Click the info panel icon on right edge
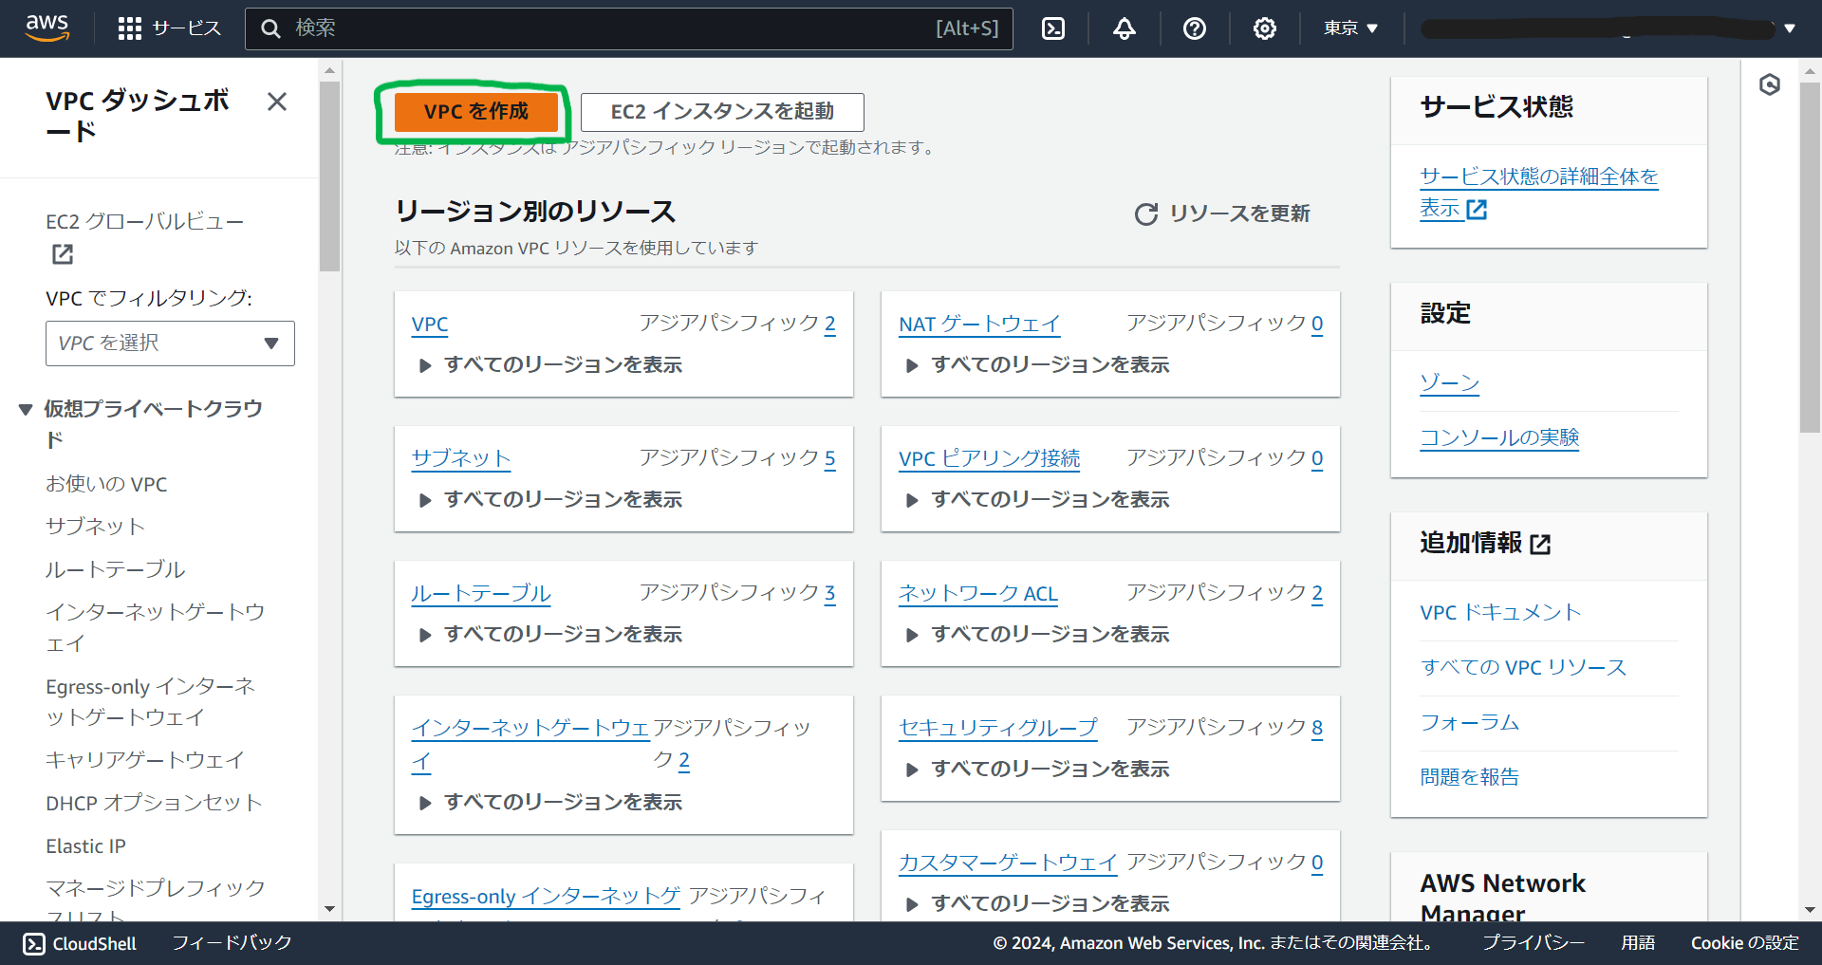Image resolution: width=1822 pixels, height=965 pixels. click(x=1771, y=84)
